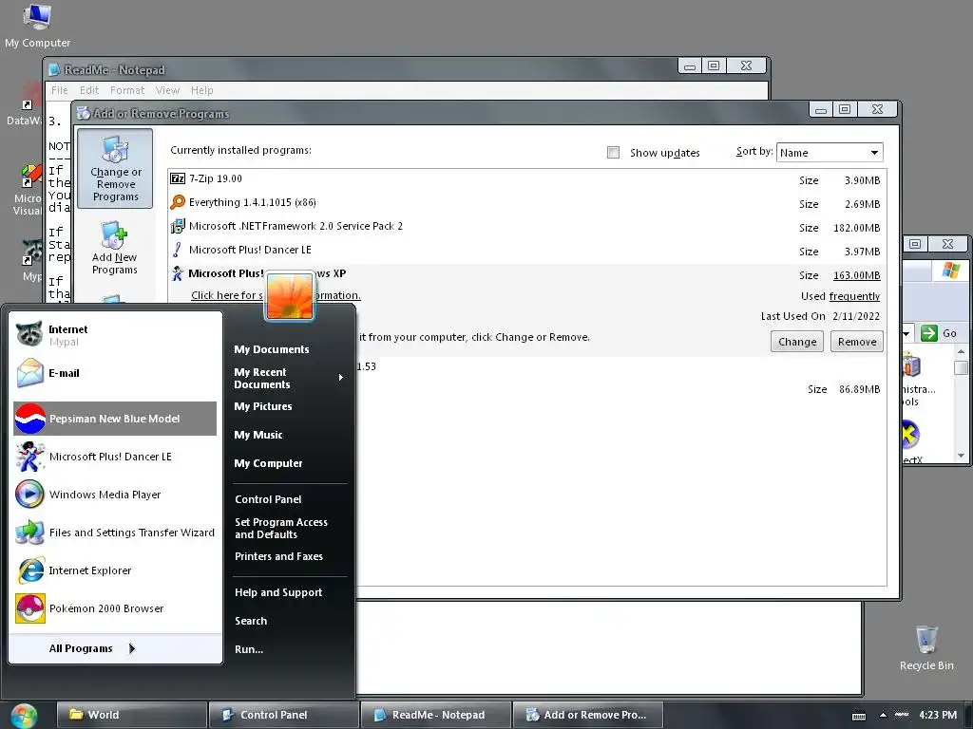Viewport: 973px width, 729px height.
Task: Open the keyboard icon in system tray
Action: point(859,716)
